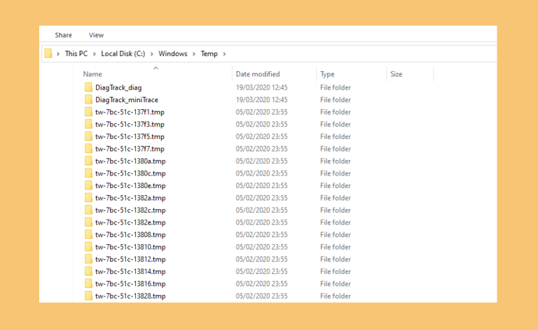Select file name tw-7bc-51c-1382e.tmp
This screenshot has height=330, width=538.
click(x=130, y=222)
